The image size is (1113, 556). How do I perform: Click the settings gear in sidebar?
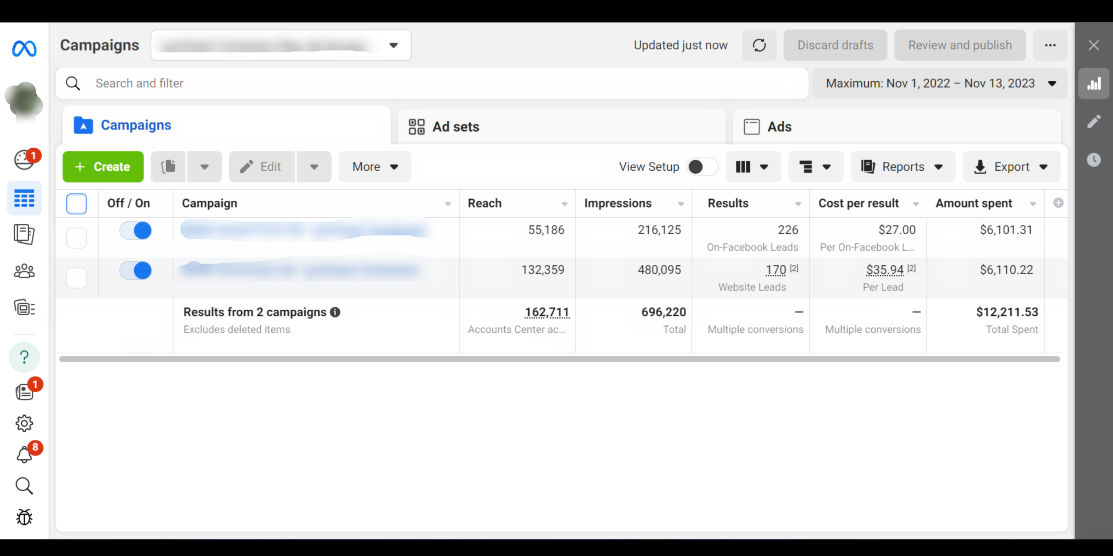pos(24,423)
